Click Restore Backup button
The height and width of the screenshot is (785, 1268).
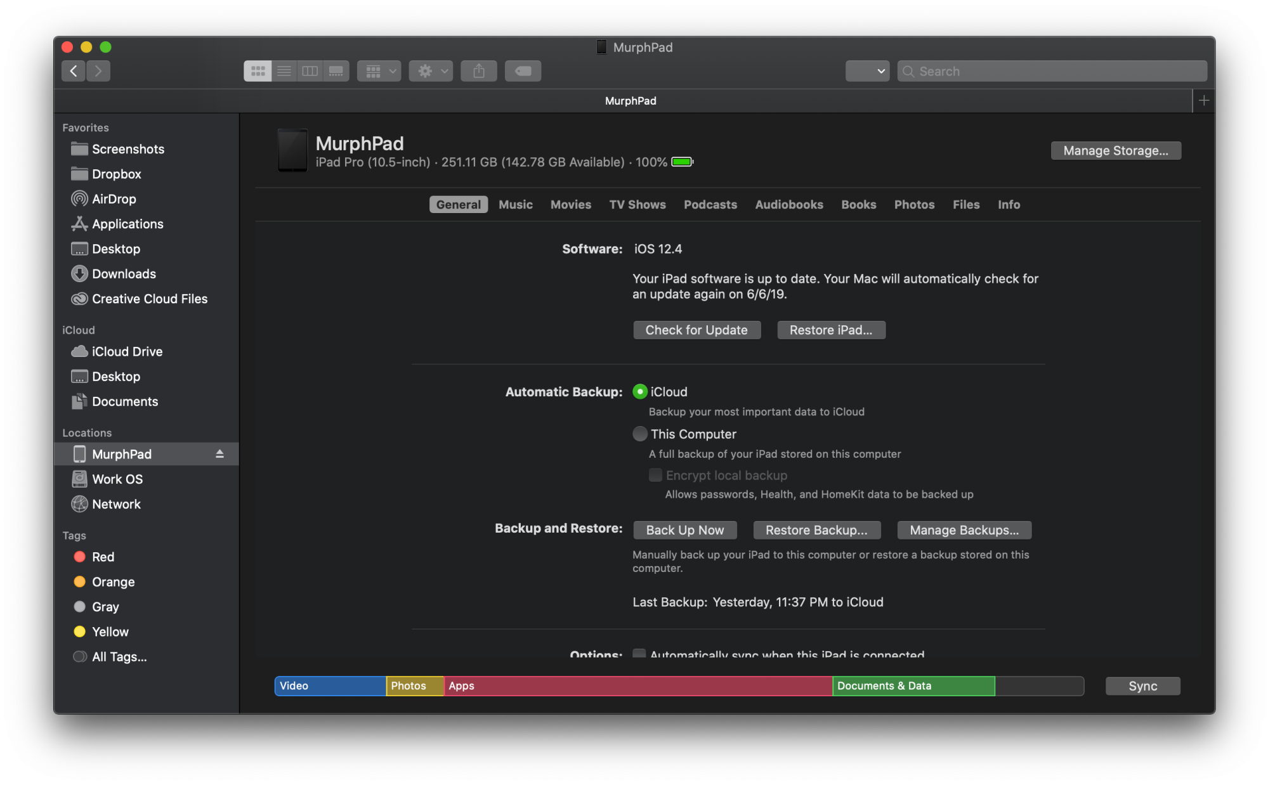click(815, 529)
